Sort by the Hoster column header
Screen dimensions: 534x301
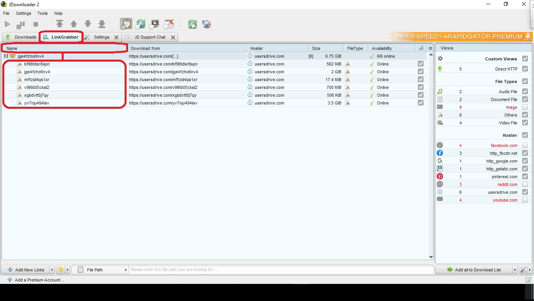(277, 48)
